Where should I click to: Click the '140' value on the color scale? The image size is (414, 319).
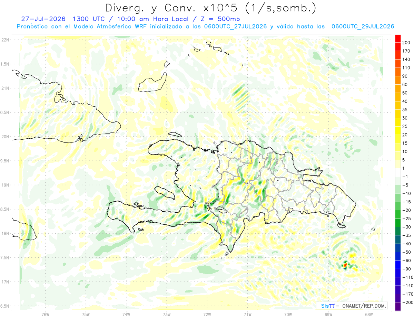[x=406, y=59]
